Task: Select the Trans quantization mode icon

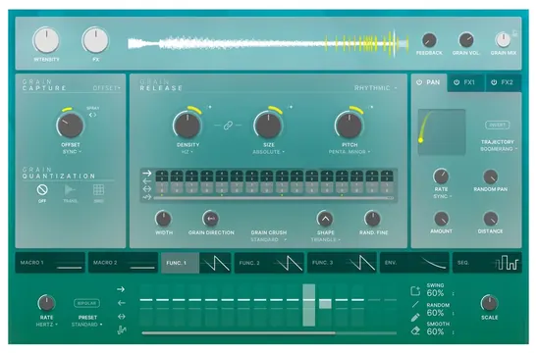Action: 70,189
